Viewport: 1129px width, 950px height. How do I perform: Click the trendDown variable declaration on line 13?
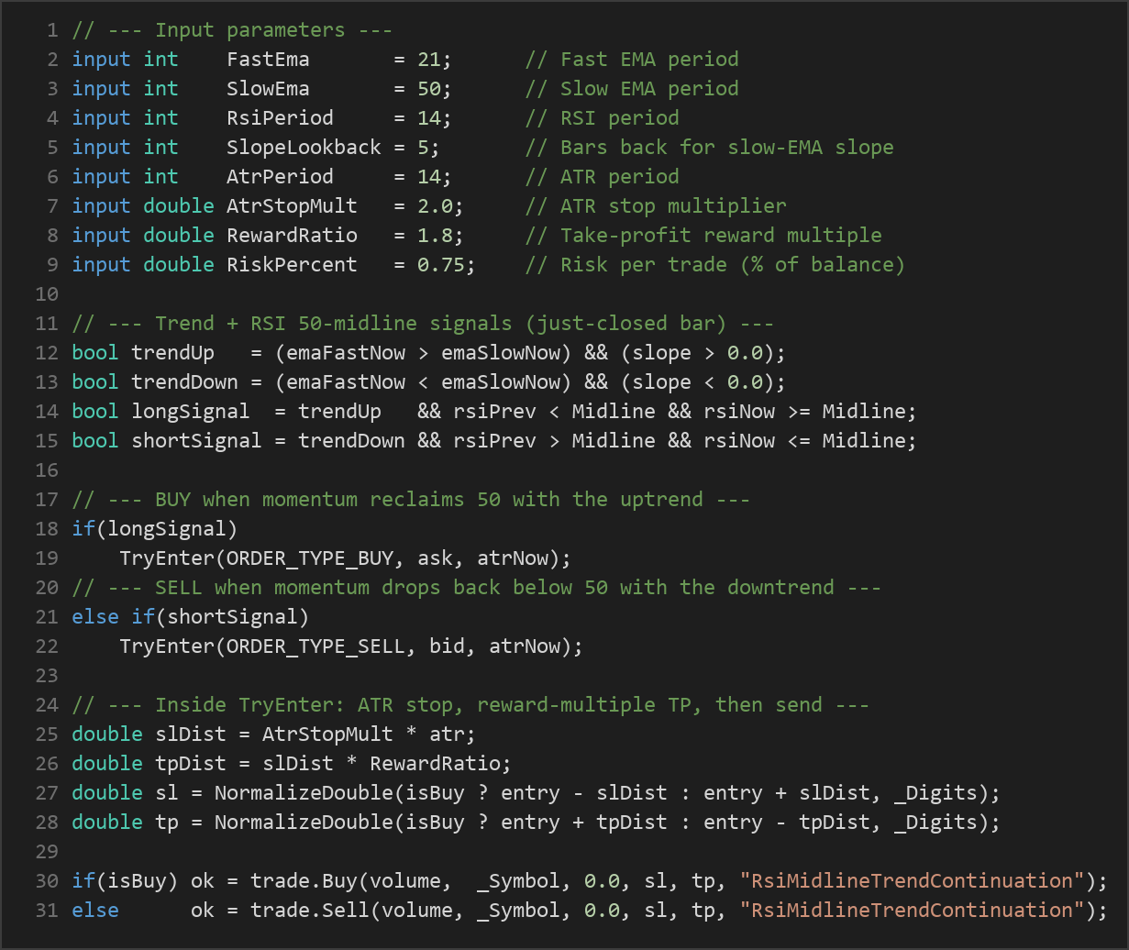(184, 382)
